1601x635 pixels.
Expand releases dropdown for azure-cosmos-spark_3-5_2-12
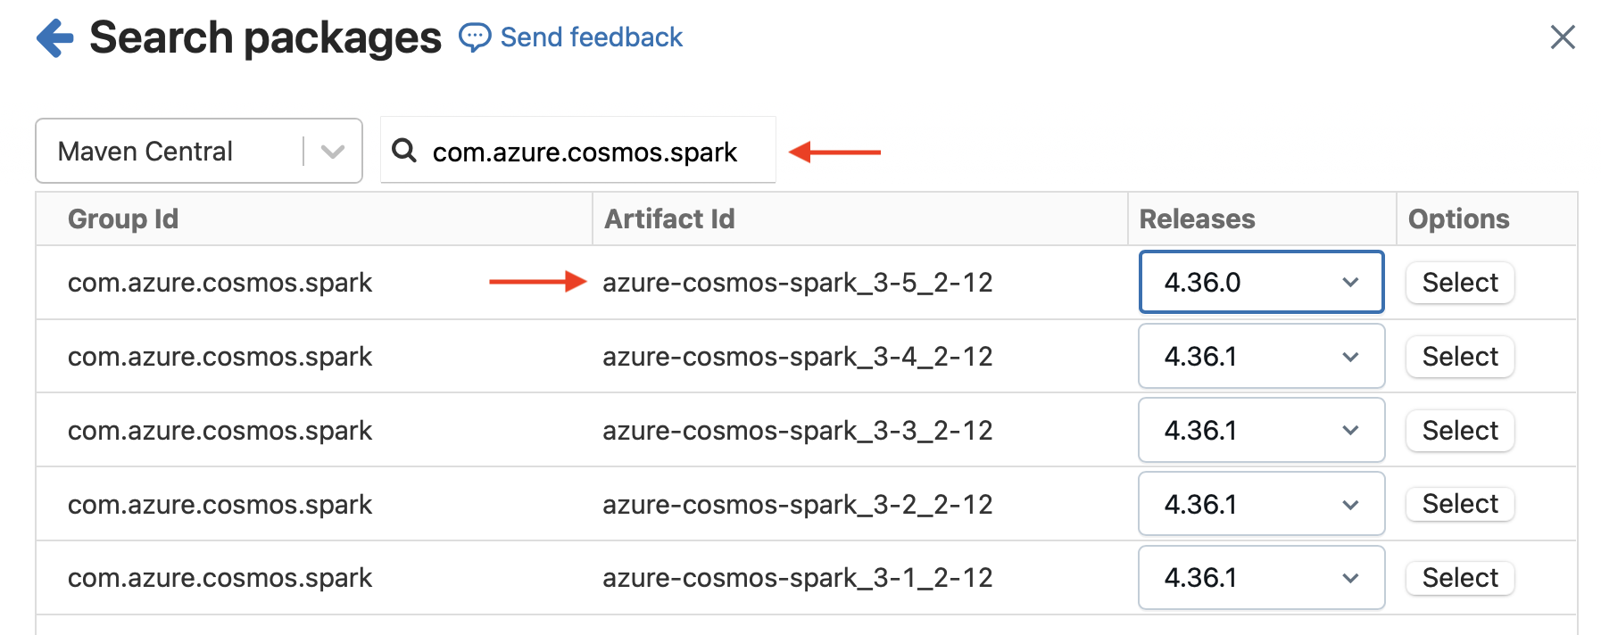pos(1260,283)
